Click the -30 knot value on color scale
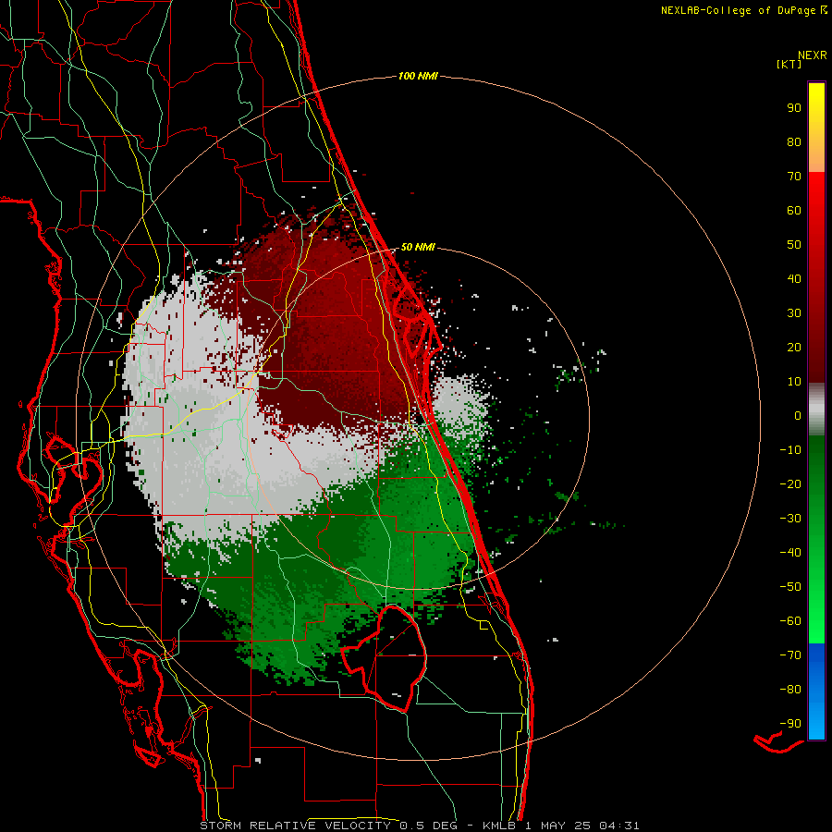The image size is (832, 832). coord(790,519)
